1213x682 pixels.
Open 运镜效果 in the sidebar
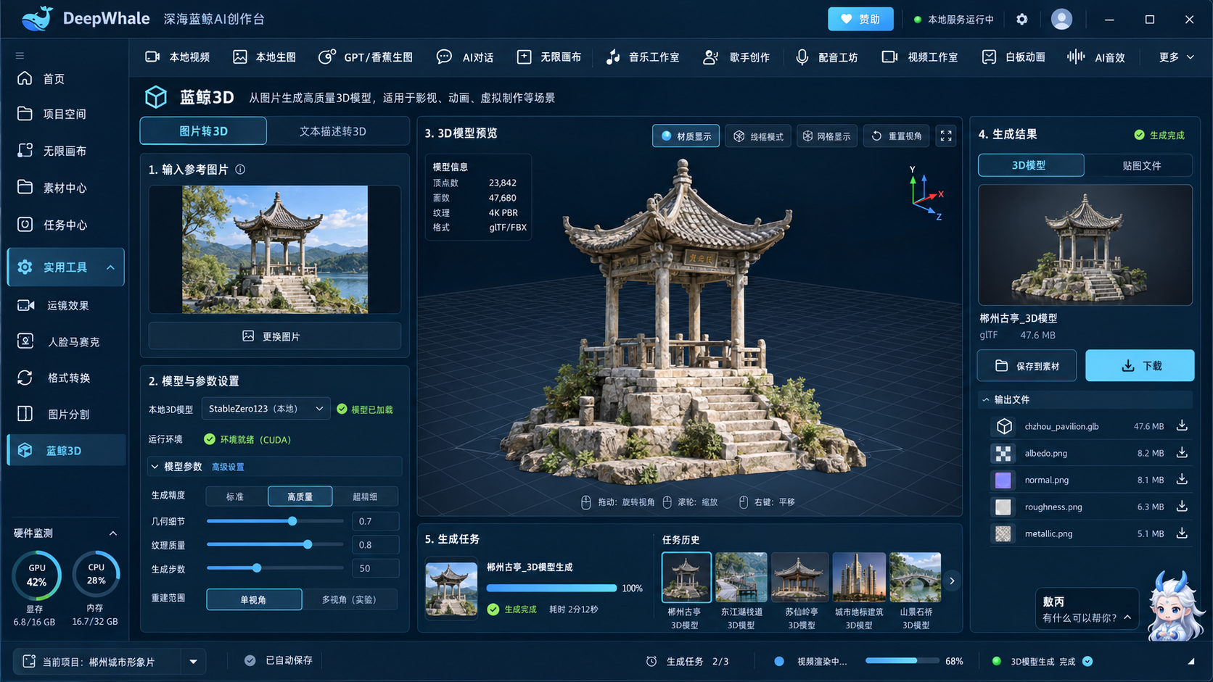65,305
